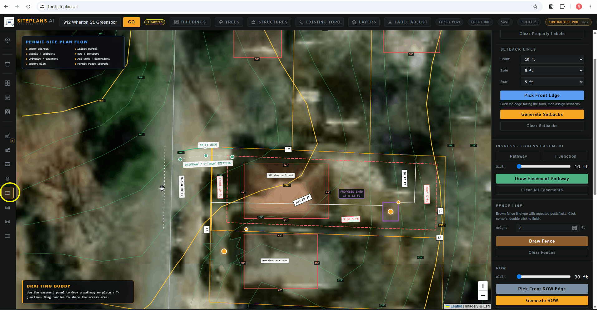Click Draw Easement Pathway button

542,179
